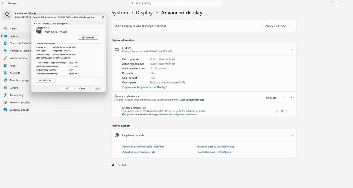Click the user profile avatar icon
Image resolution: width=353 pixels, height=188 pixels.
click(x=7, y=15)
